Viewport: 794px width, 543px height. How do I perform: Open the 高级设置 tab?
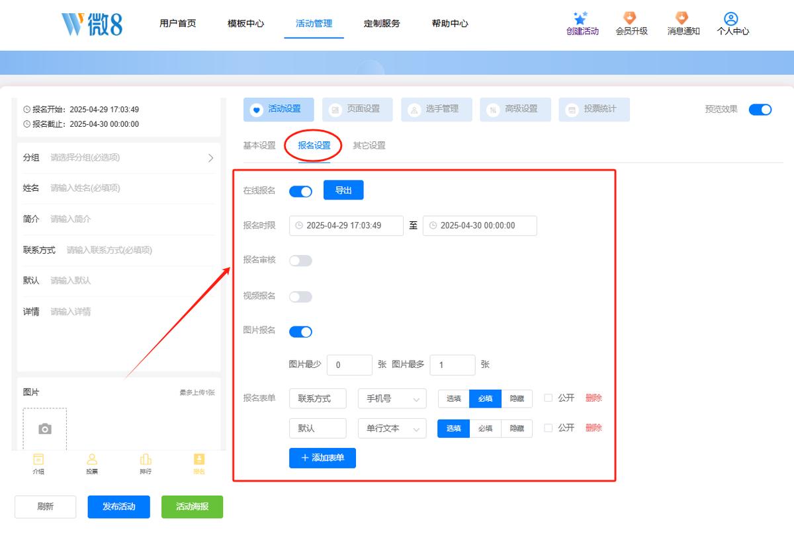pos(515,109)
